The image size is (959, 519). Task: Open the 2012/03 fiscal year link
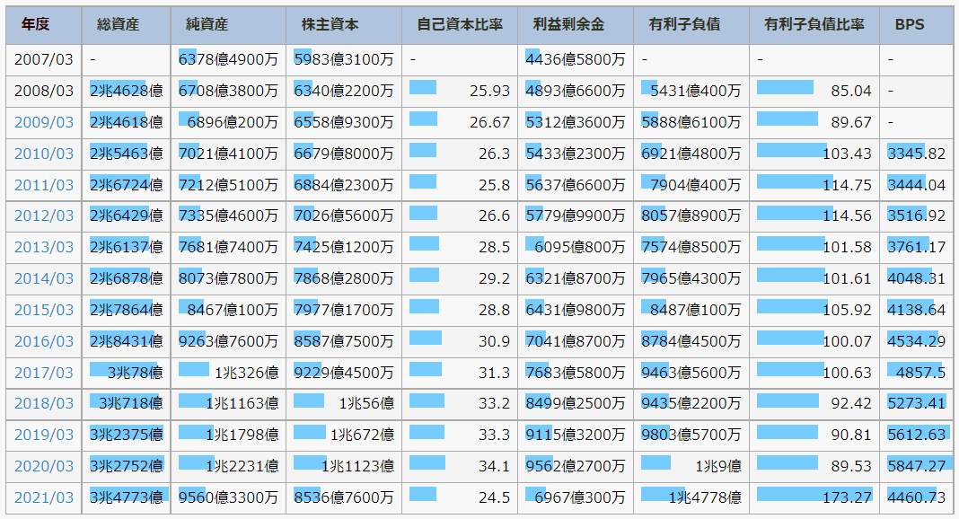(x=43, y=216)
